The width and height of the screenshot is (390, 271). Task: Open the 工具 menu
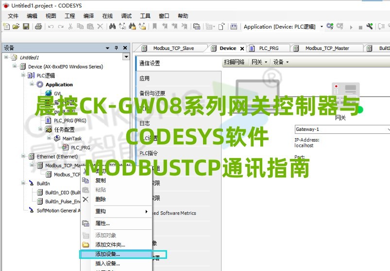click(145, 16)
